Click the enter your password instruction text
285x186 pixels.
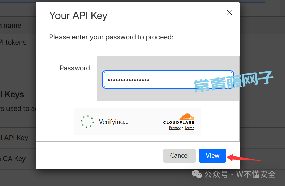click(111, 37)
